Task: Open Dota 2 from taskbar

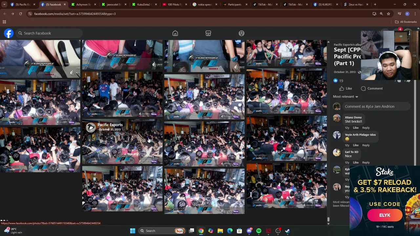Action: [x=268, y=231]
